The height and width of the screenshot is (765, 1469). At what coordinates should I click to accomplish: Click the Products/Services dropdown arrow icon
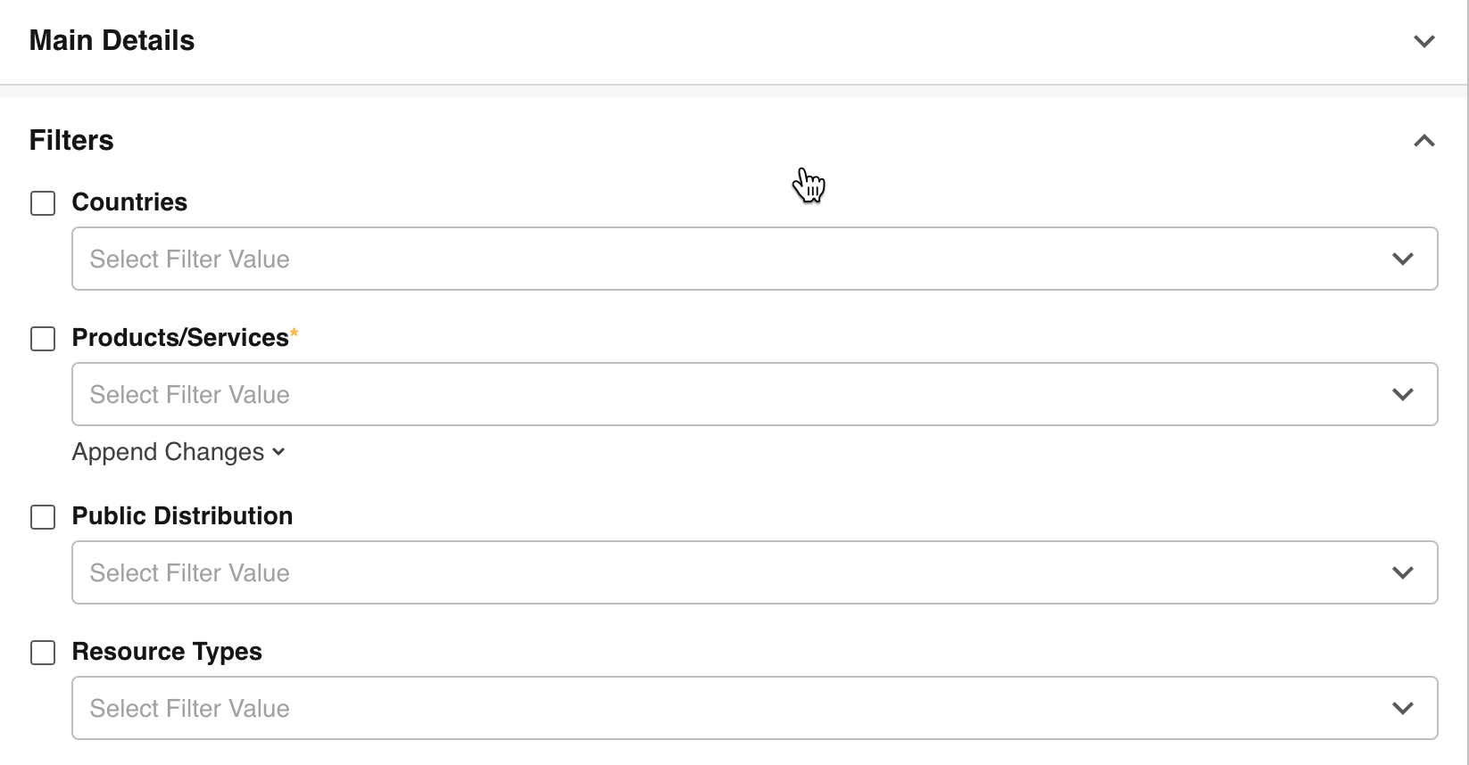point(1402,395)
